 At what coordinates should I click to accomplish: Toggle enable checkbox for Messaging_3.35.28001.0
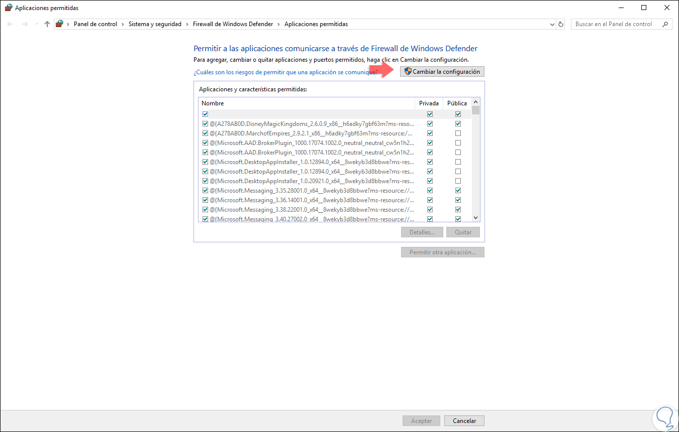(205, 191)
